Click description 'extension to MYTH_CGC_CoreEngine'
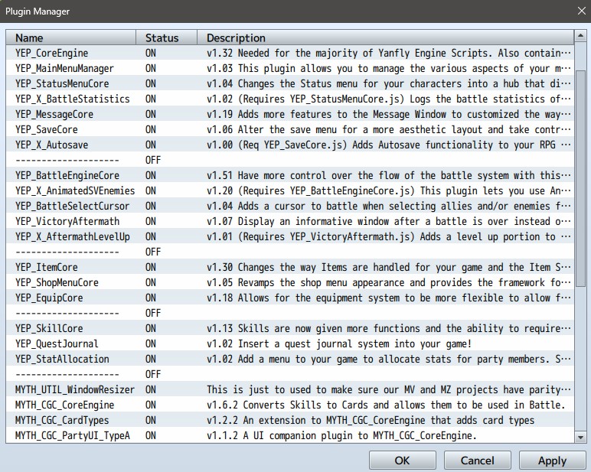 coord(371,420)
